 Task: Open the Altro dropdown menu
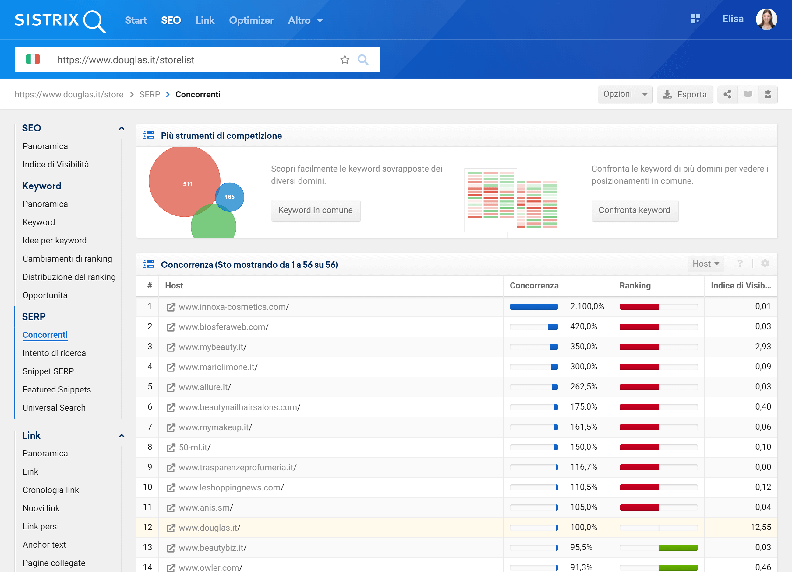pyautogui.click(x=305, y=20)
